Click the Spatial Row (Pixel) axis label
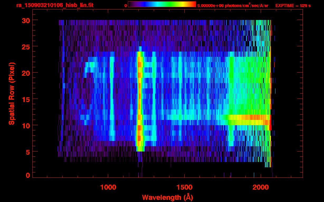 [x=12, y=94]
